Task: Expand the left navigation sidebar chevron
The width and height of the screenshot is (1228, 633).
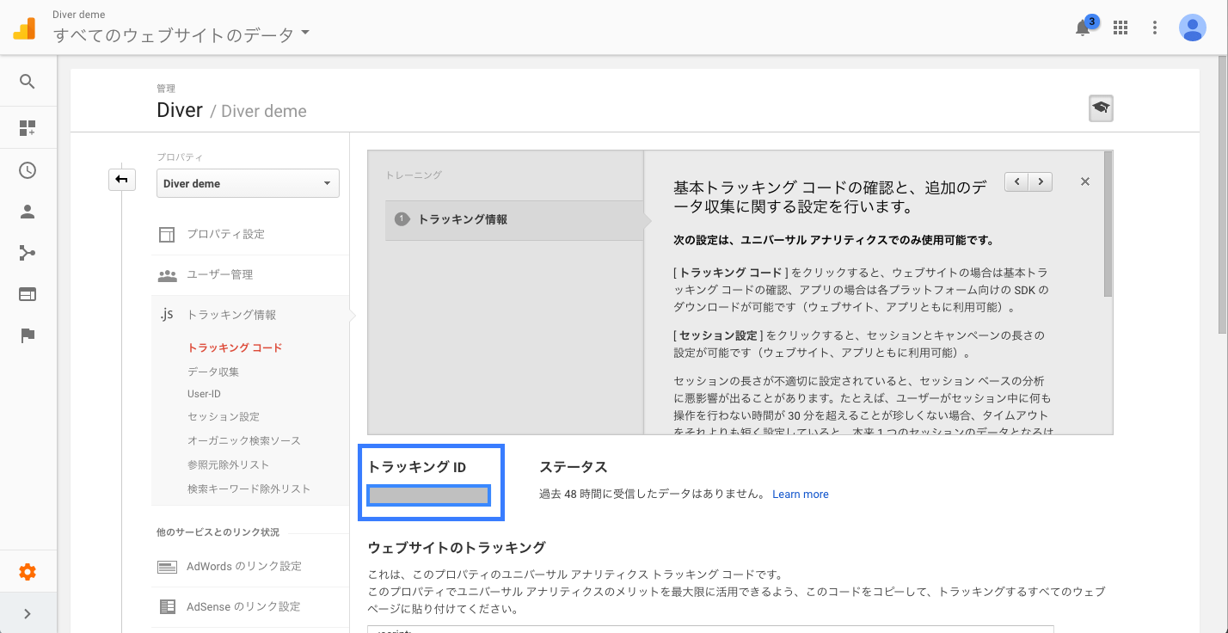Action: pyautogui.click(x=28, y=613)
